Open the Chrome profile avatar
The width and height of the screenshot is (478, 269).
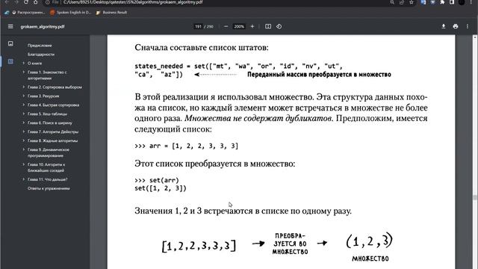coord(462,2)
